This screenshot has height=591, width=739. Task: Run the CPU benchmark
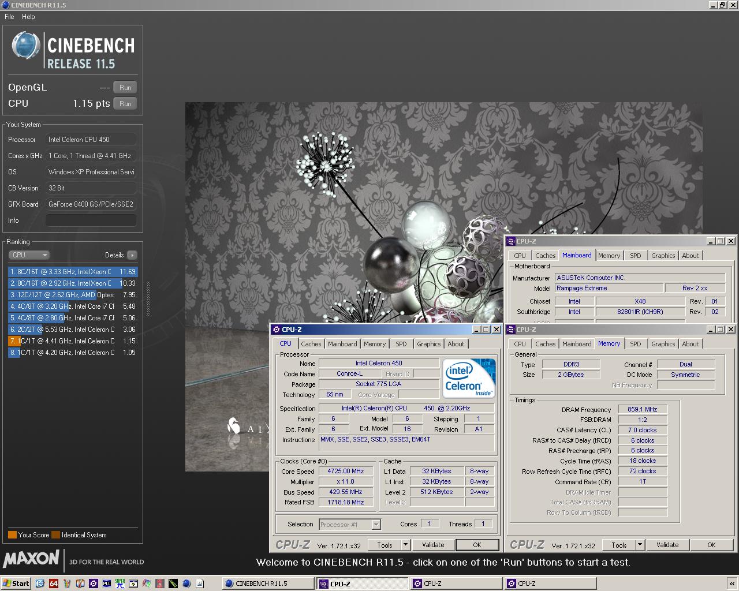(x=125, y=103)
